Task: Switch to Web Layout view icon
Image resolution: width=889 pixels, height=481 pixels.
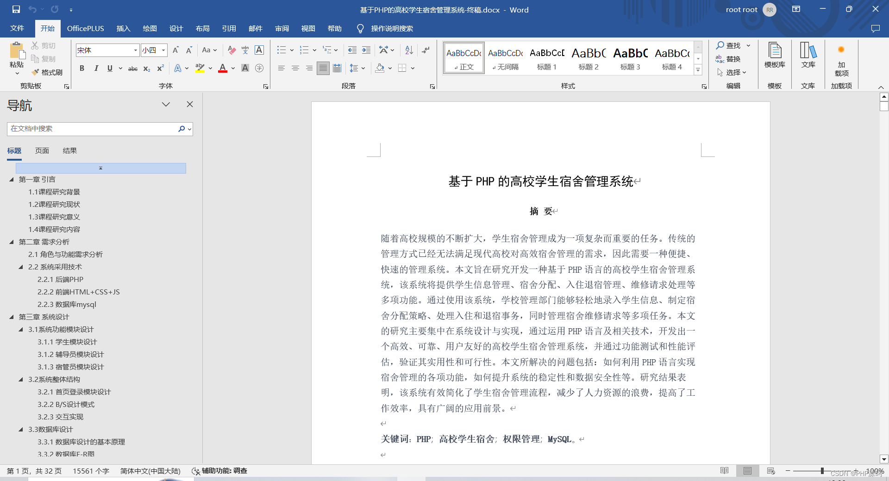Action: point(771,471)
